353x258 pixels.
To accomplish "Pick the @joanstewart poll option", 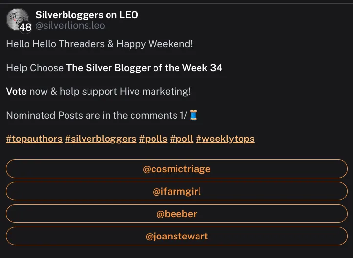I will [x=176, y=237].
